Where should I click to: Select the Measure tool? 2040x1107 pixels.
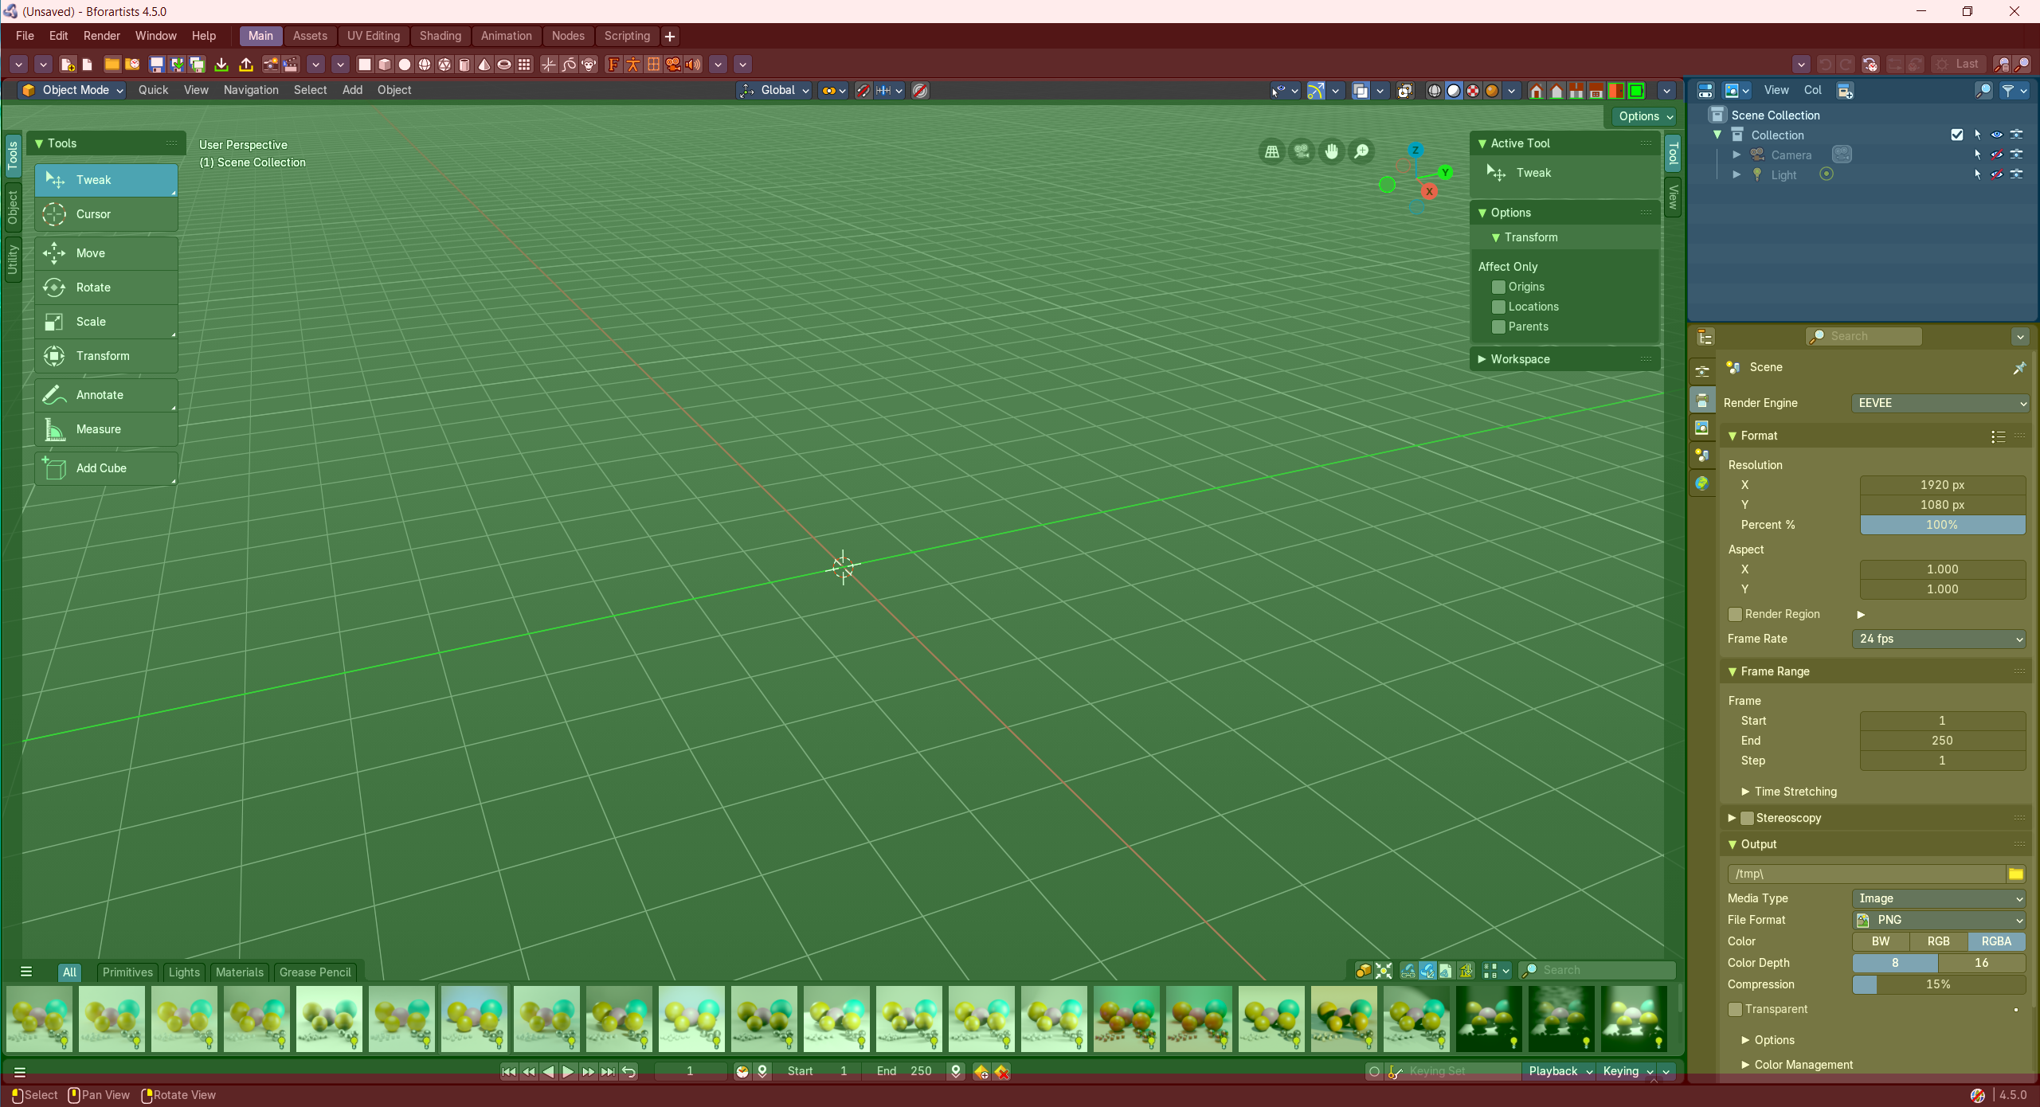click(106, 429)
